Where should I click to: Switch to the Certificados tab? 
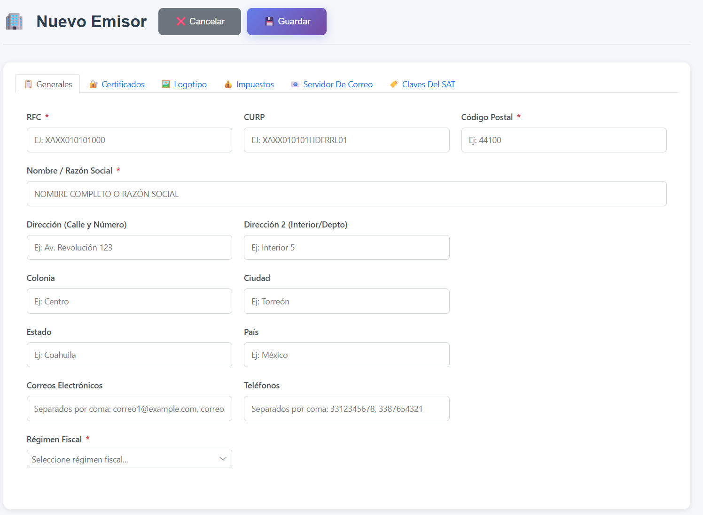123,84
